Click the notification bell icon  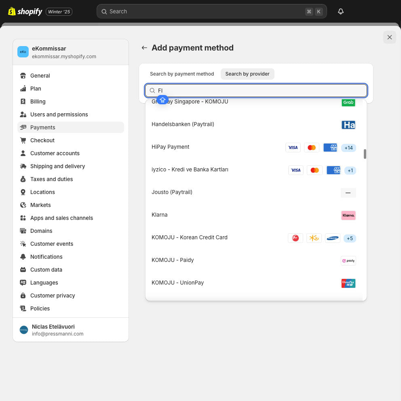(x=340, y=11)
